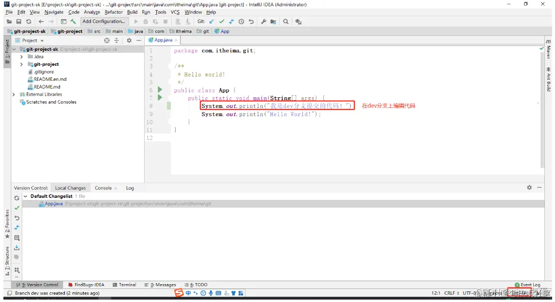Toggle the Z: Structure side tool window
Viewport: 555px width, 302px height.
click(7, 260)
